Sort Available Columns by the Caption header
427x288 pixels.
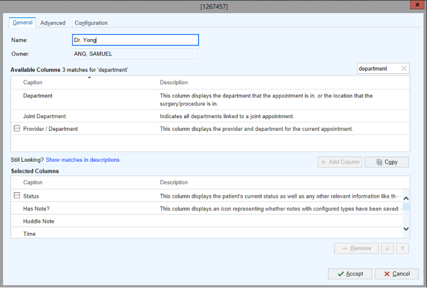pos(33,82)
